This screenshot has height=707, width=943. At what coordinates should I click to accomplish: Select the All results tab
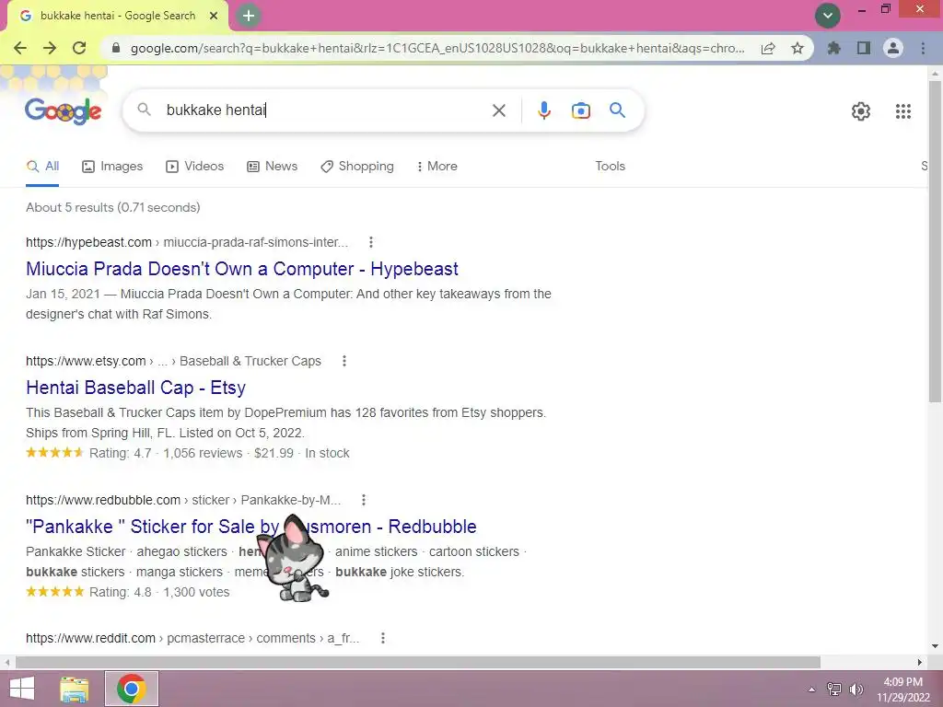pos(42,167)
